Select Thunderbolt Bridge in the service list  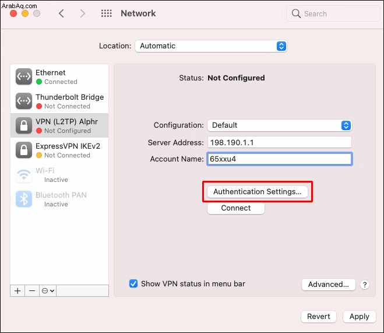(x=59, y=101)
